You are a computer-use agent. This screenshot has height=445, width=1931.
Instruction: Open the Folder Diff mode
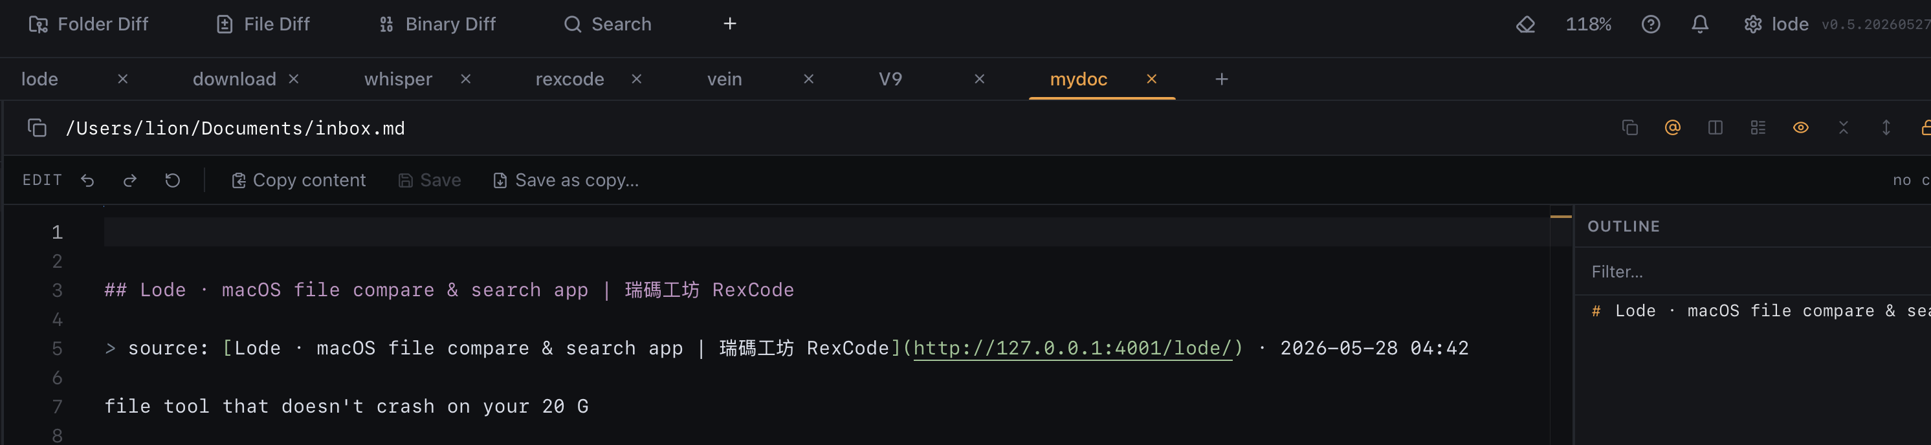89,24
